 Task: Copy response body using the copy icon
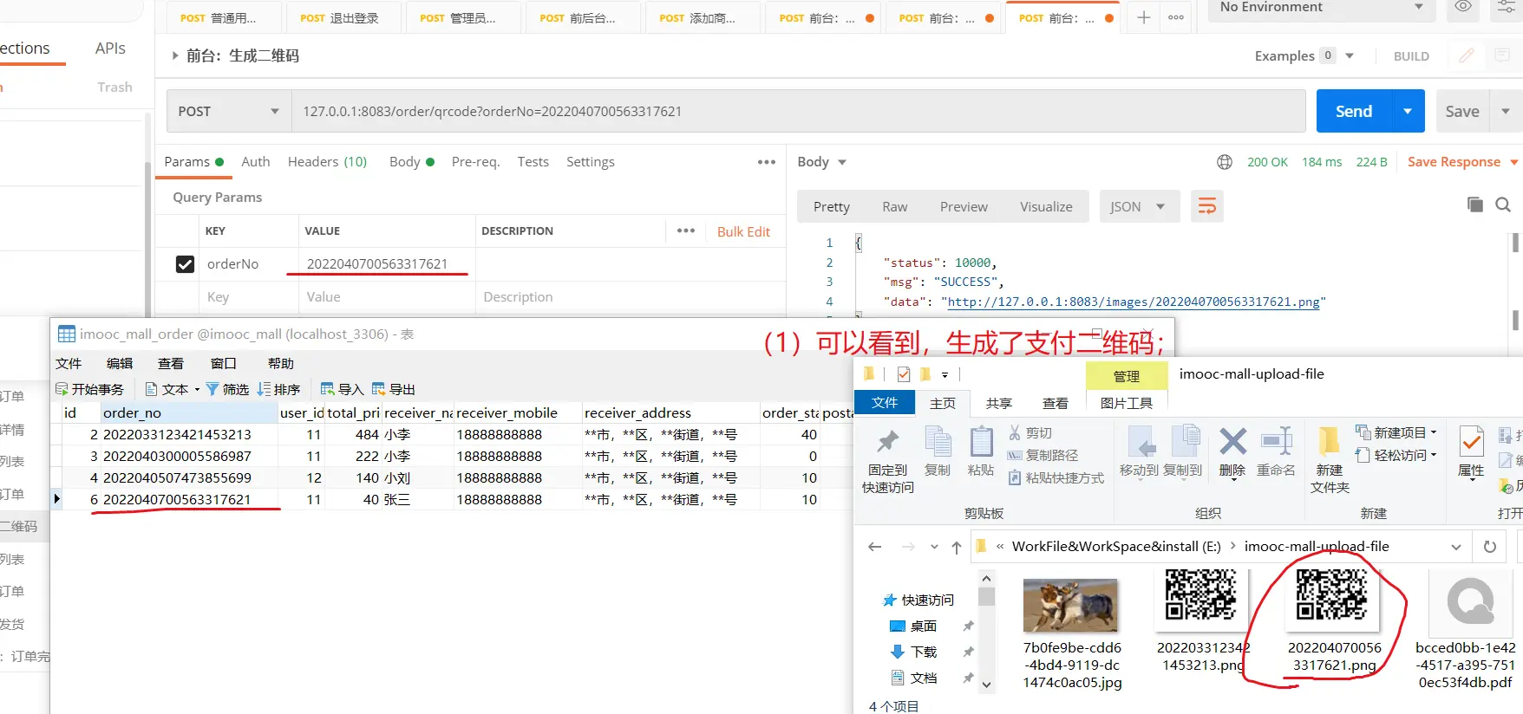pyautogui.click(x=1474, y=204)
